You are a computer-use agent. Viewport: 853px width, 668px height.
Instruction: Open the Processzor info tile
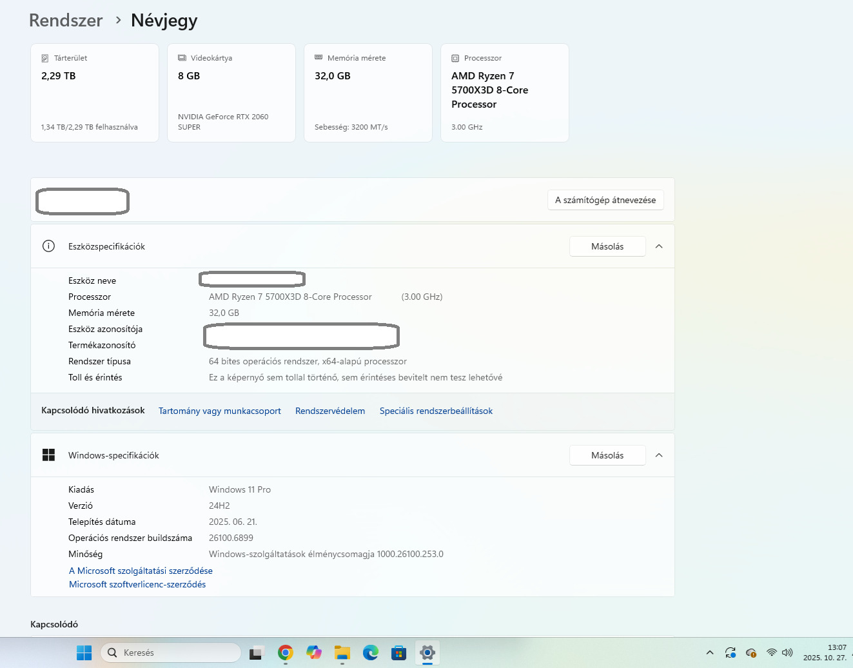pos(505,93)
